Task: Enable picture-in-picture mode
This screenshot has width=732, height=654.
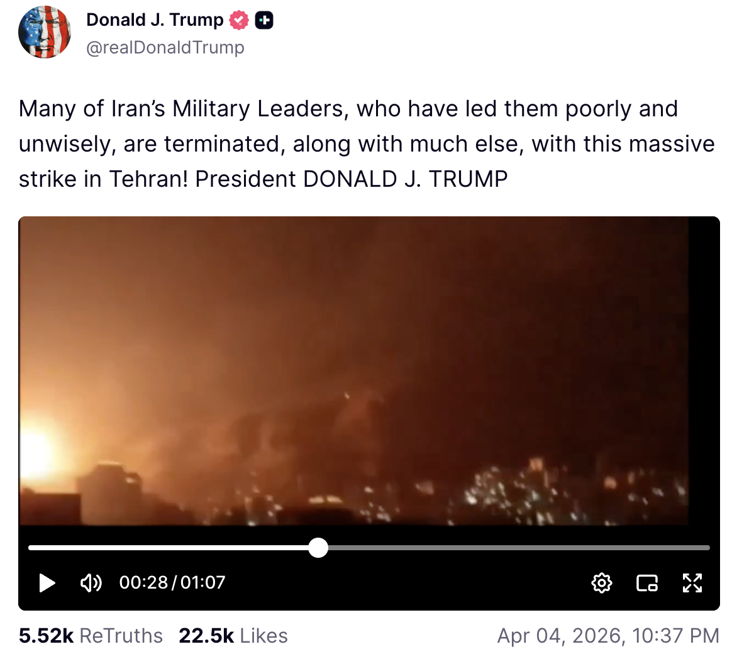Action: 647,583
